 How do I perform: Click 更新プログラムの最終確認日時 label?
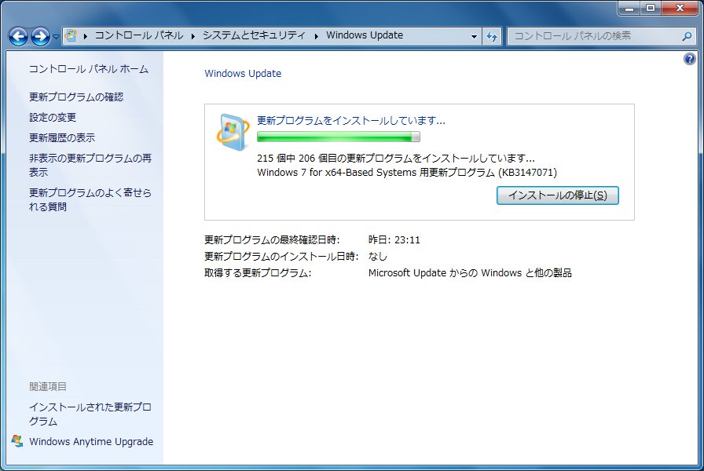[x=272, y=240]
